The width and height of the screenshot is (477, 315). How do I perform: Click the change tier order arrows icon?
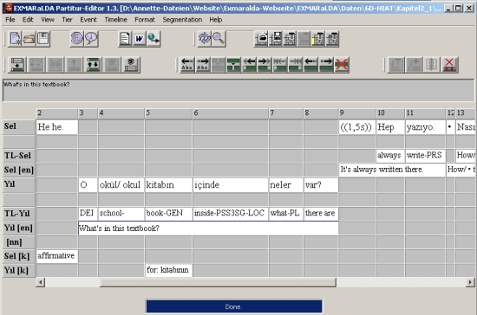click(x=93, y=65)
